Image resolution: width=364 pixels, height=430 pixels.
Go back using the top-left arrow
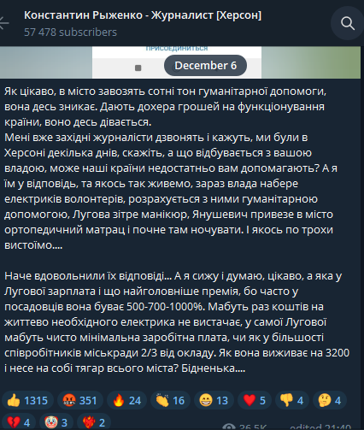pyautogui.click(x=4, y=23)
